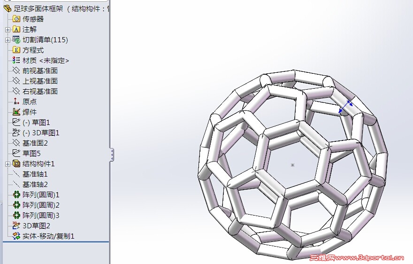Screen dimensions: 413x264
Task: Select the text 注解
Action: pos(30,29)
